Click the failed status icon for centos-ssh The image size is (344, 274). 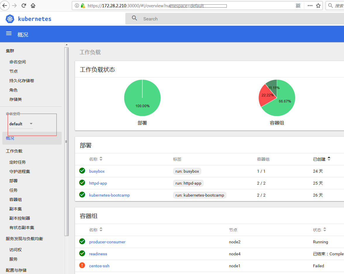tap(82, 265)
